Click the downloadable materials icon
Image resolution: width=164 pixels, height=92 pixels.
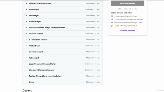click(112, 19)
